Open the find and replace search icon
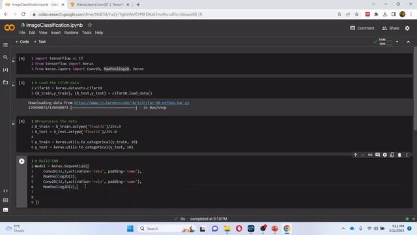The image size is (417, 235). click(5, 57)
